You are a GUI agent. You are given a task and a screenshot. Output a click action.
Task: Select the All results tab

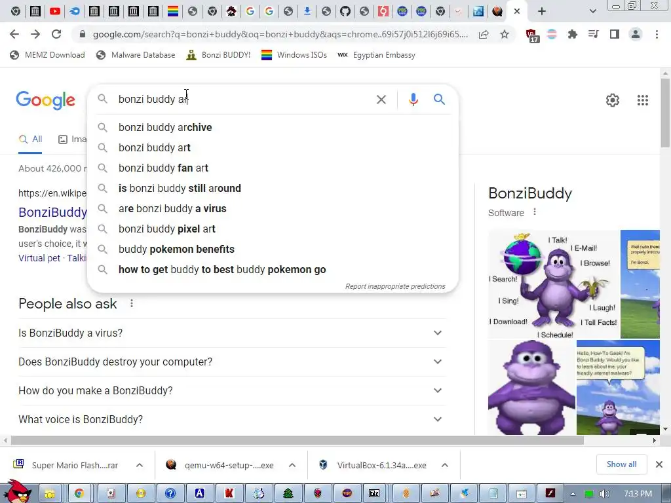click(30, 140)
